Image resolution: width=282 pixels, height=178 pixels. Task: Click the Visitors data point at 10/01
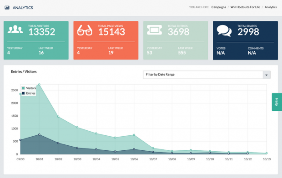pyautogui.click(x=39, y=84)
